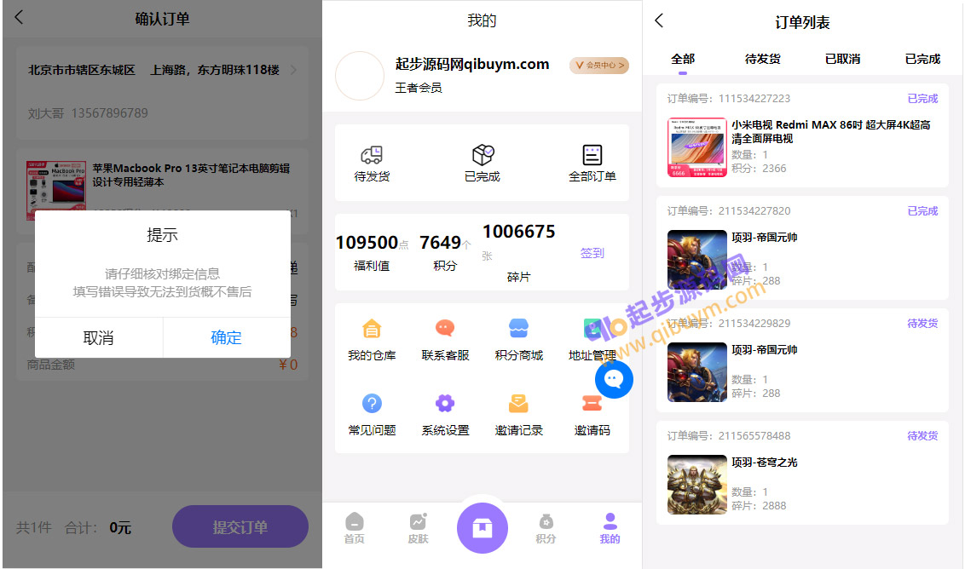Expand the delivery address chevron
This screenshot has width=965, height=569.
[294, 70]
